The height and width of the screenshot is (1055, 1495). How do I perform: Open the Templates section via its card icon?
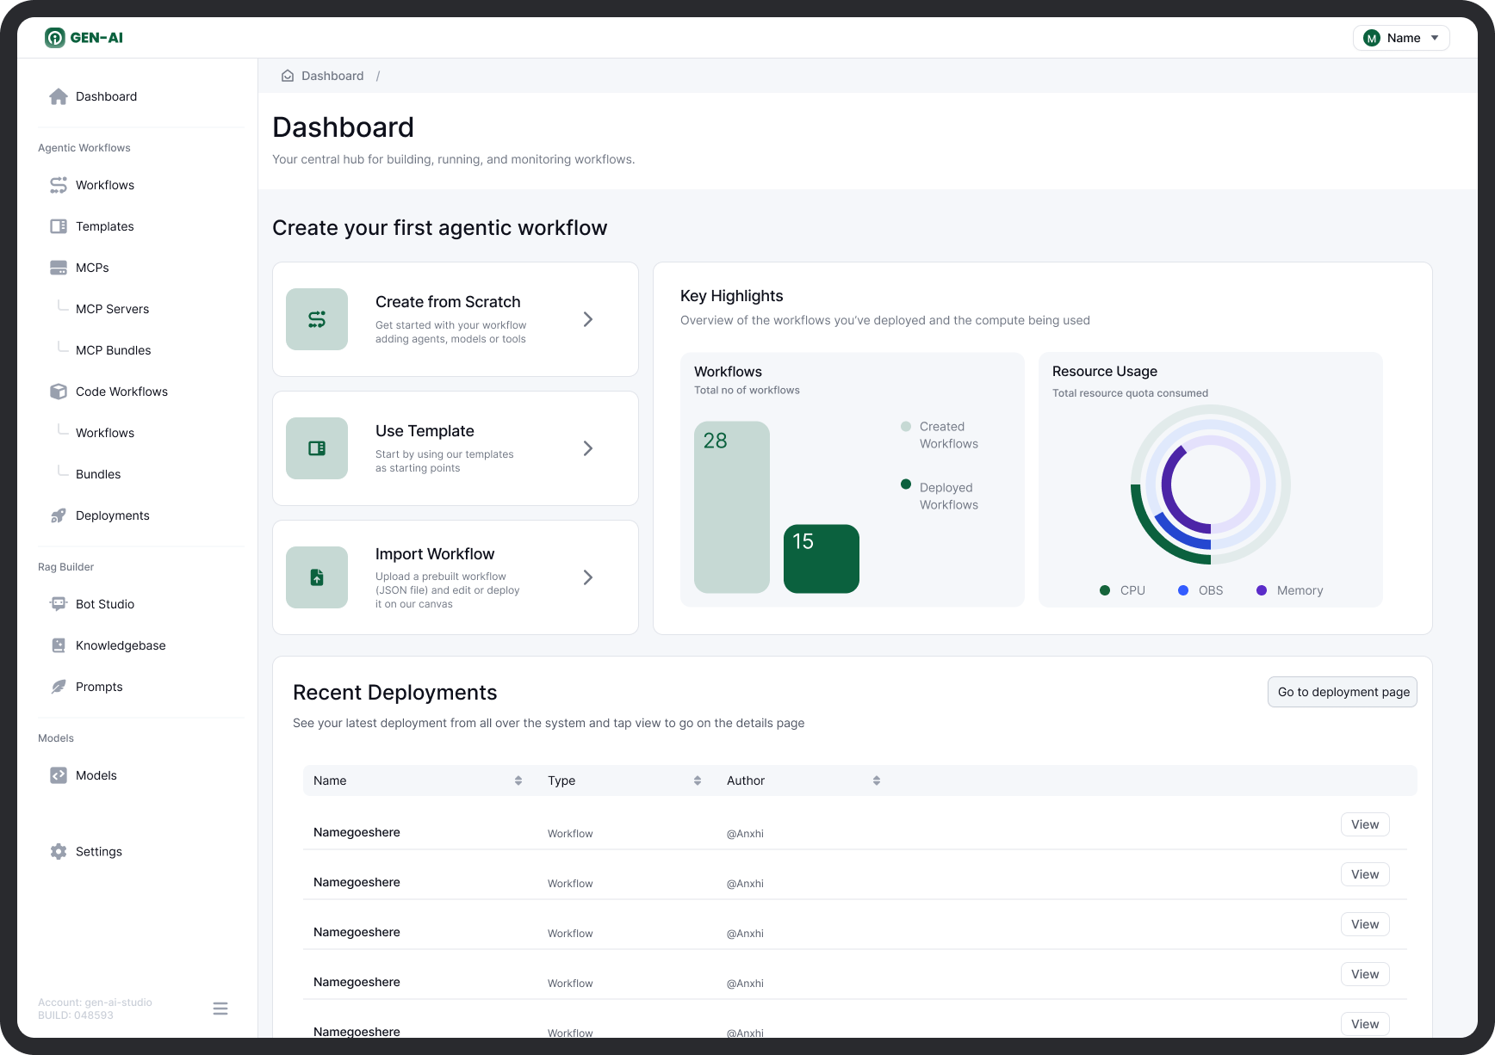[x=58, y=226]
